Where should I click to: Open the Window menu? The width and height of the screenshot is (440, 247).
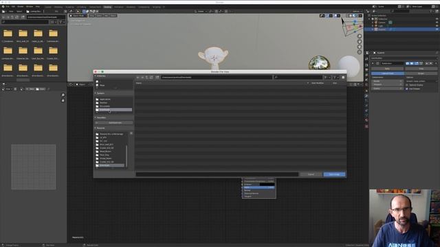point(29,6)
